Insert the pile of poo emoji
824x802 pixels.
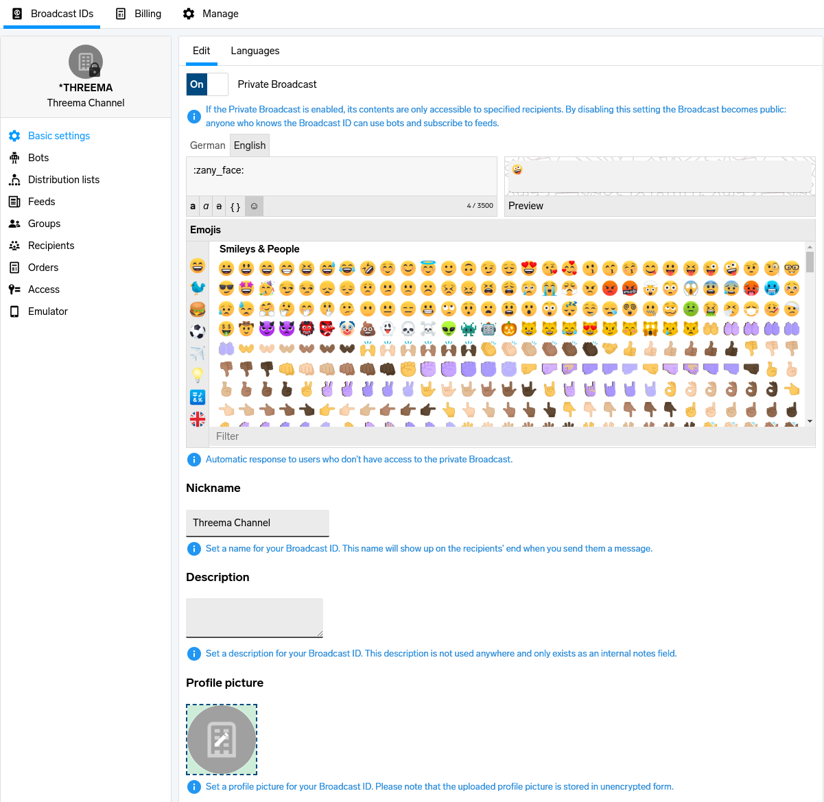pos(368,329)
